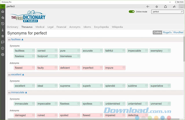
Task: Collapse the faultless section
Action: (x=23, y=39)
